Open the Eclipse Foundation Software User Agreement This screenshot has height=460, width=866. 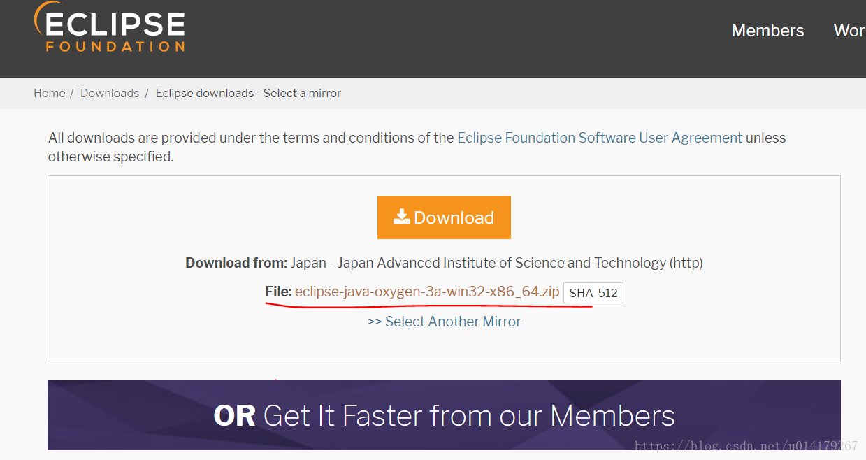tap(600, 138)
